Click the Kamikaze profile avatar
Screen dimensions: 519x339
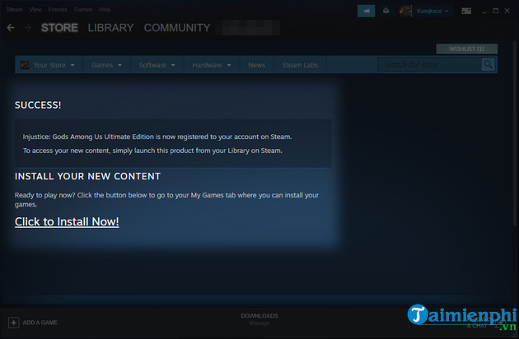click(405, 11)
